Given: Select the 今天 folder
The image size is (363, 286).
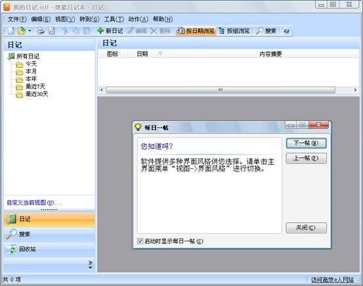Looking at the screenshot, I should pyautogui.click(x=31, y=64).
